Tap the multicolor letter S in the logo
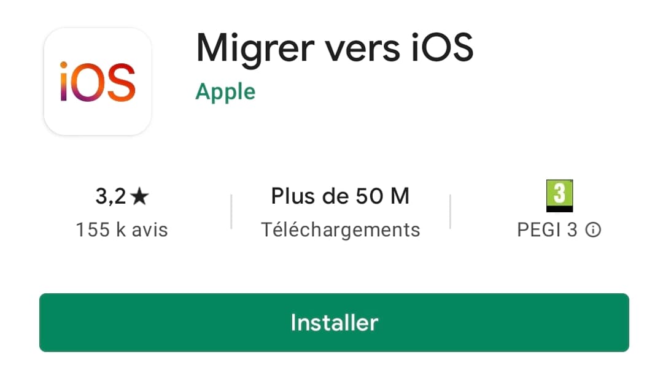The width and height of the screenshot is (663, 373). [122, 82]
